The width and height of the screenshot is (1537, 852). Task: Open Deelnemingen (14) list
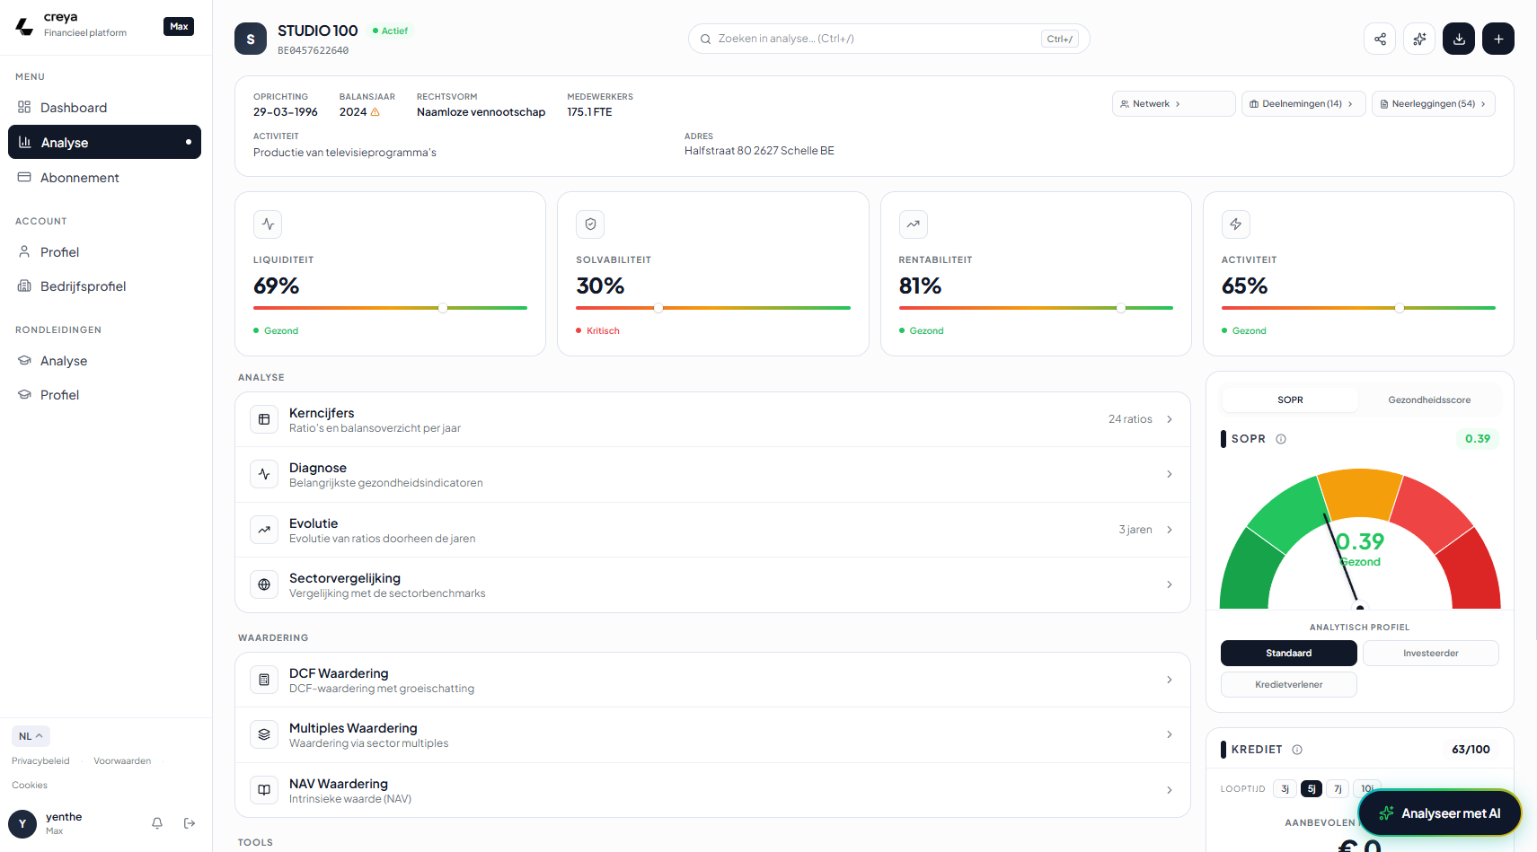point(1303,104)
